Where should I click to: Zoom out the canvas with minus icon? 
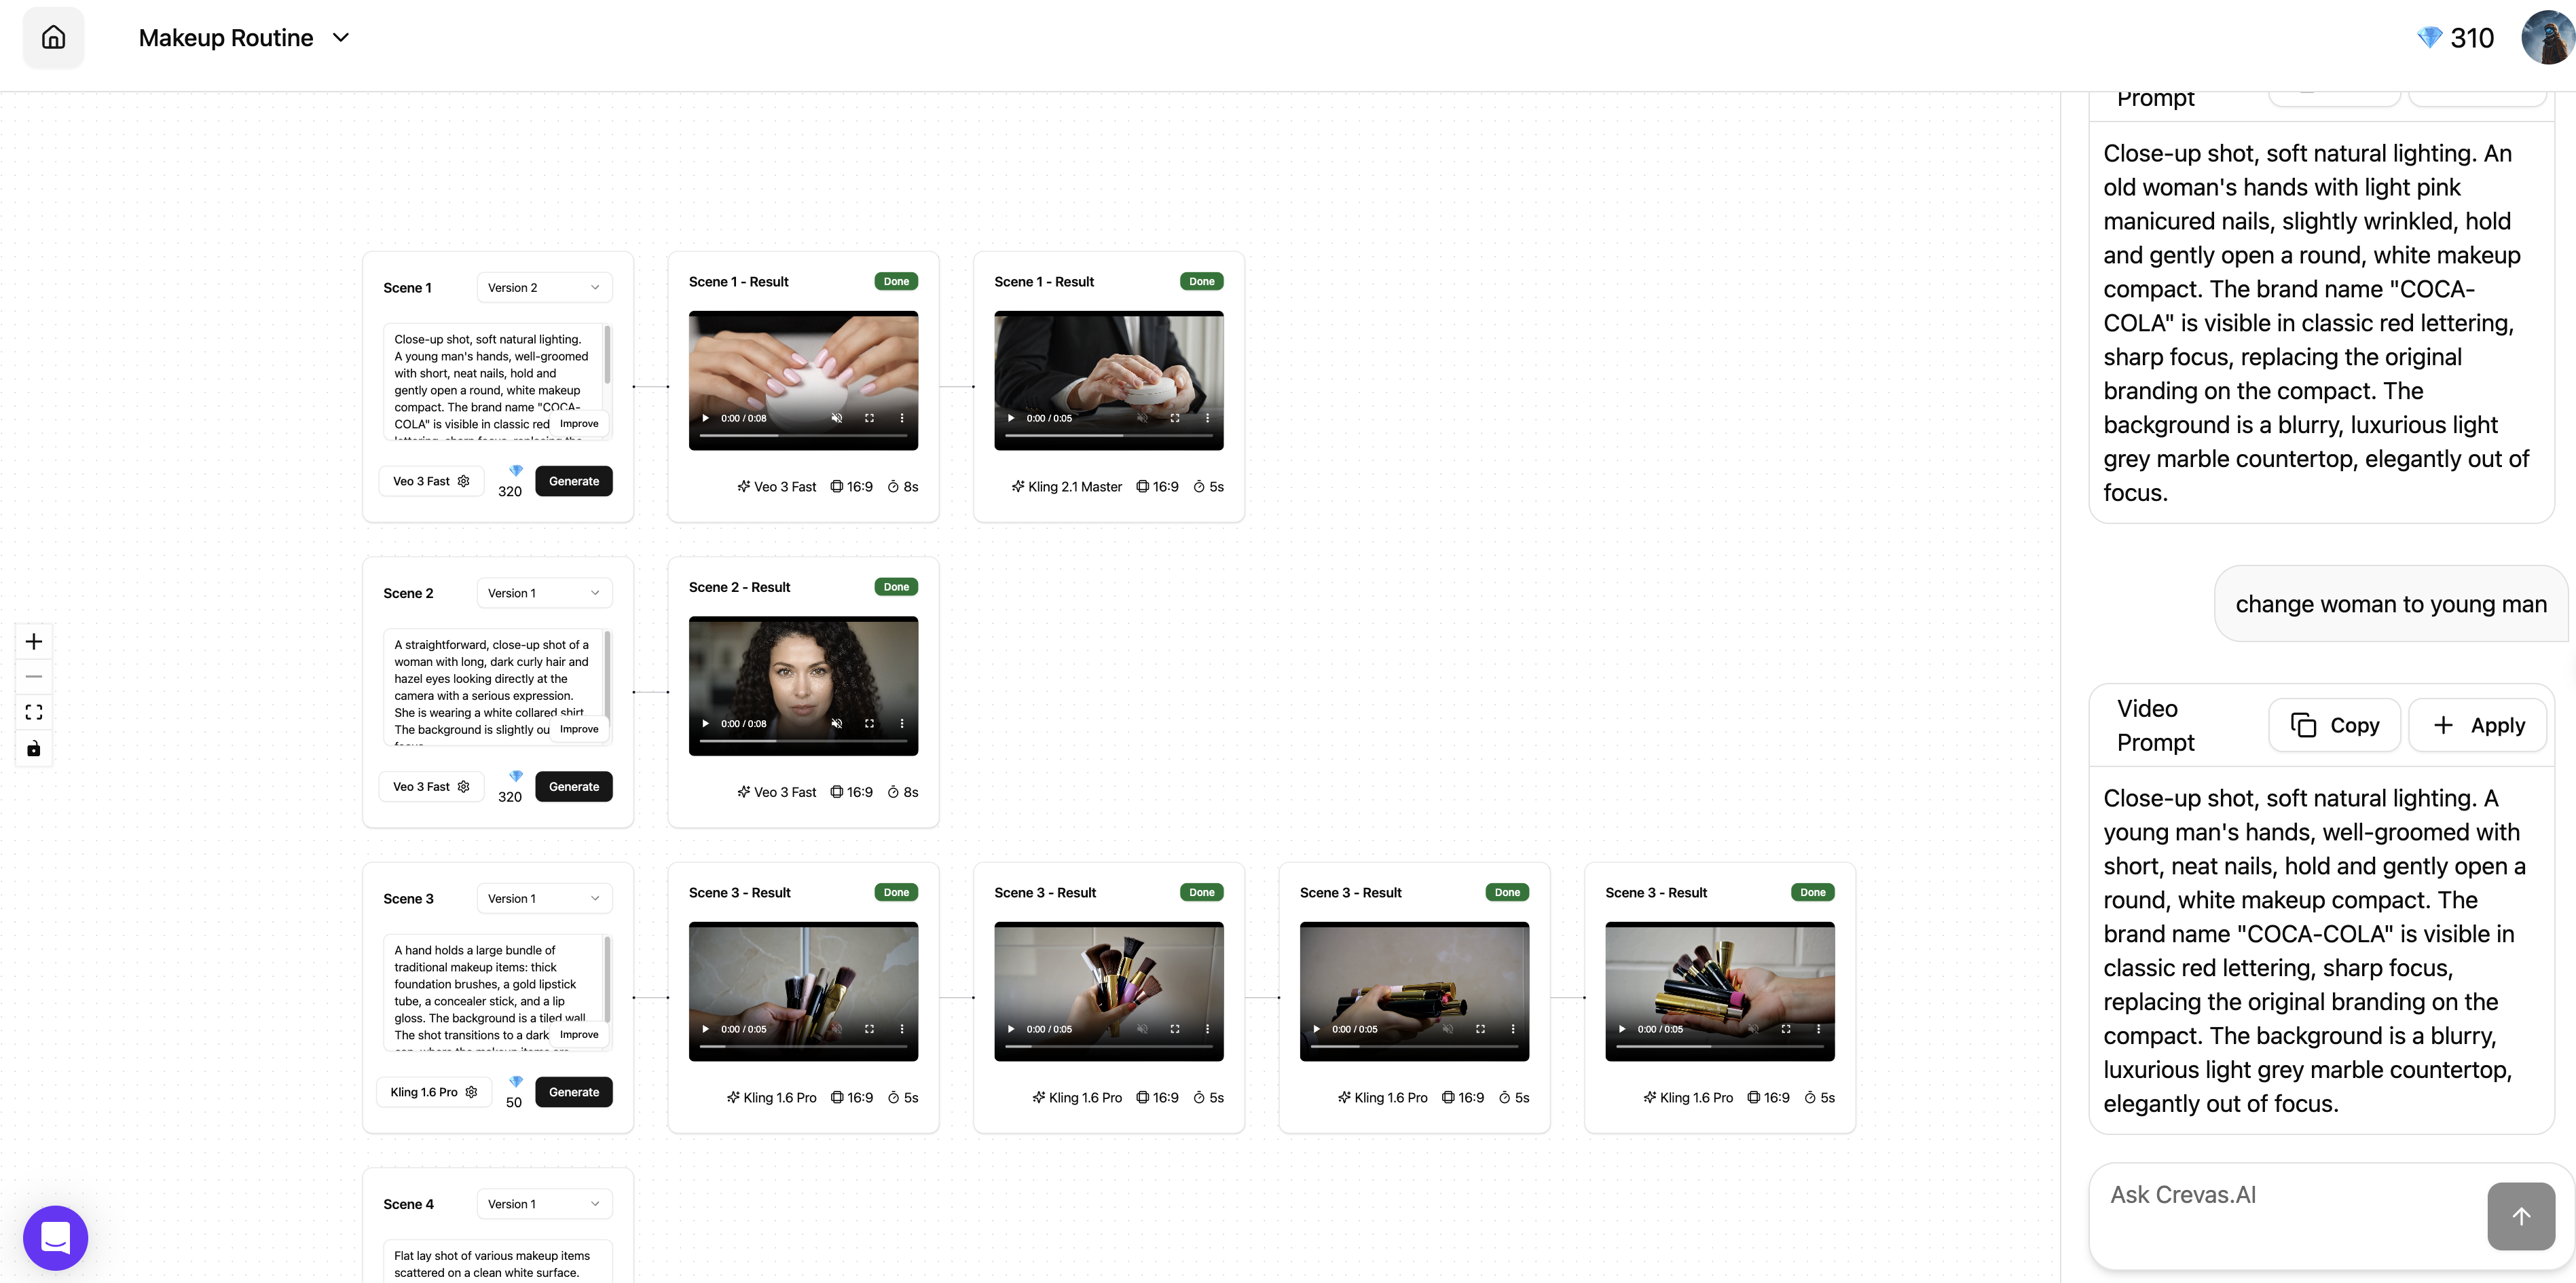click(34, 677)
